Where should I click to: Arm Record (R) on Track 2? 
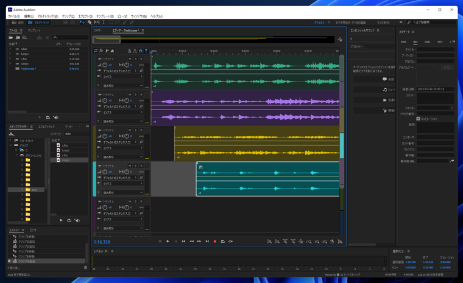141,94
